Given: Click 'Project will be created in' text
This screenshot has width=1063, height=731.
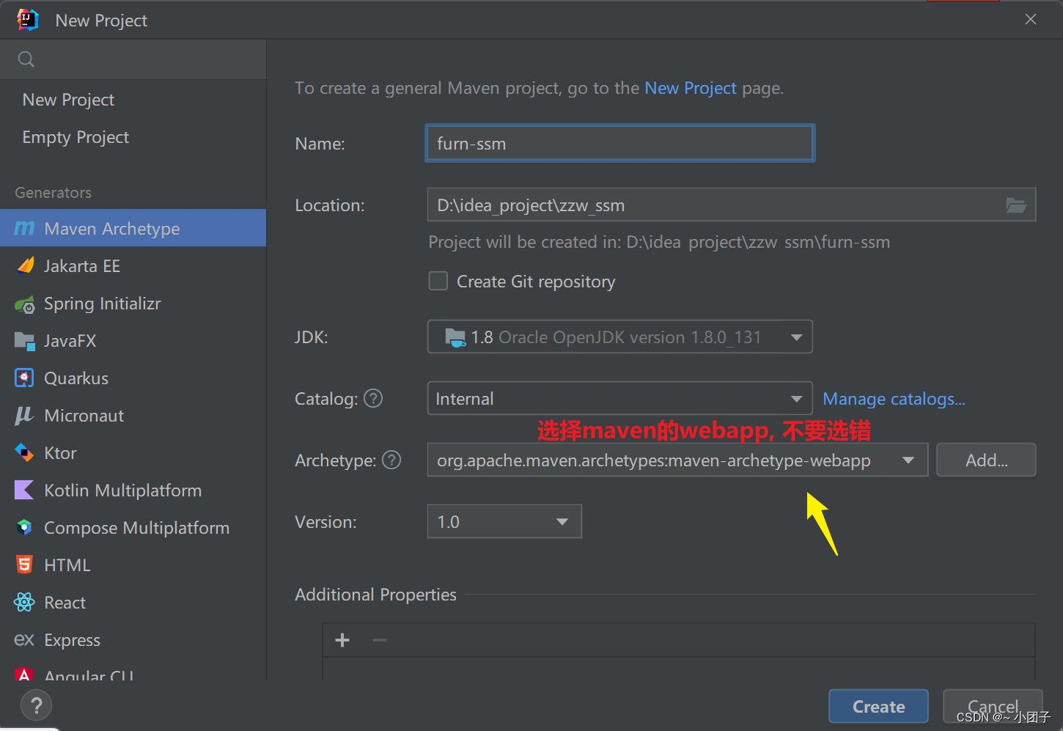Looking at the screenshot, I should tap(659, 242).
